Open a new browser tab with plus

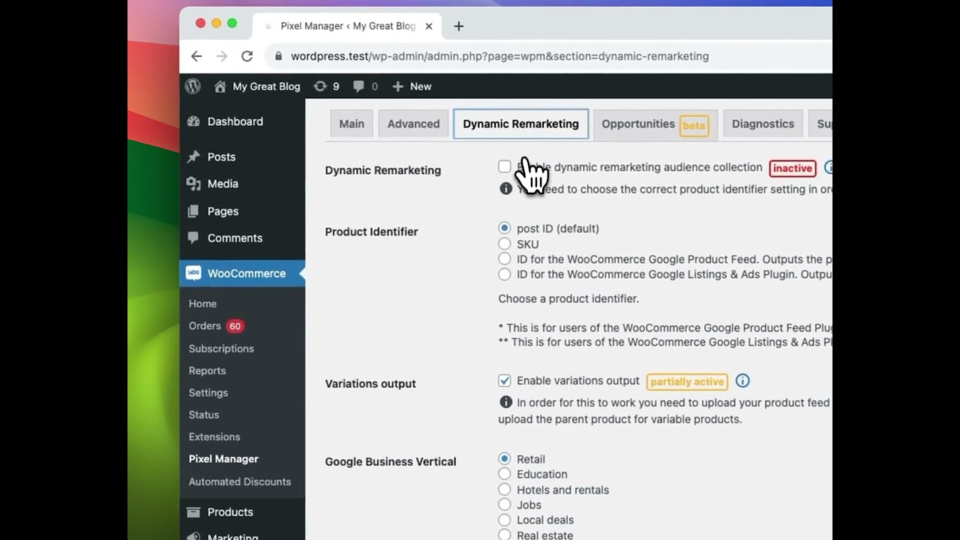(458, 26)
